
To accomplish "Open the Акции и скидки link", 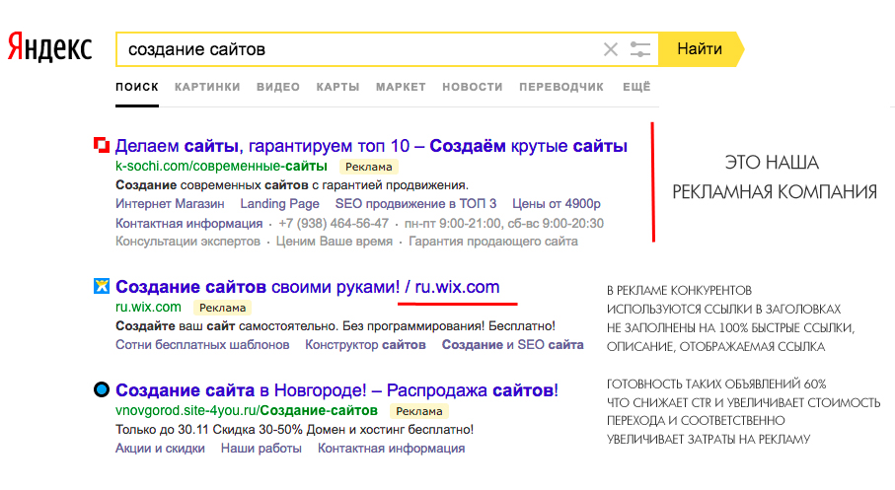I will (x=160, y=448).
